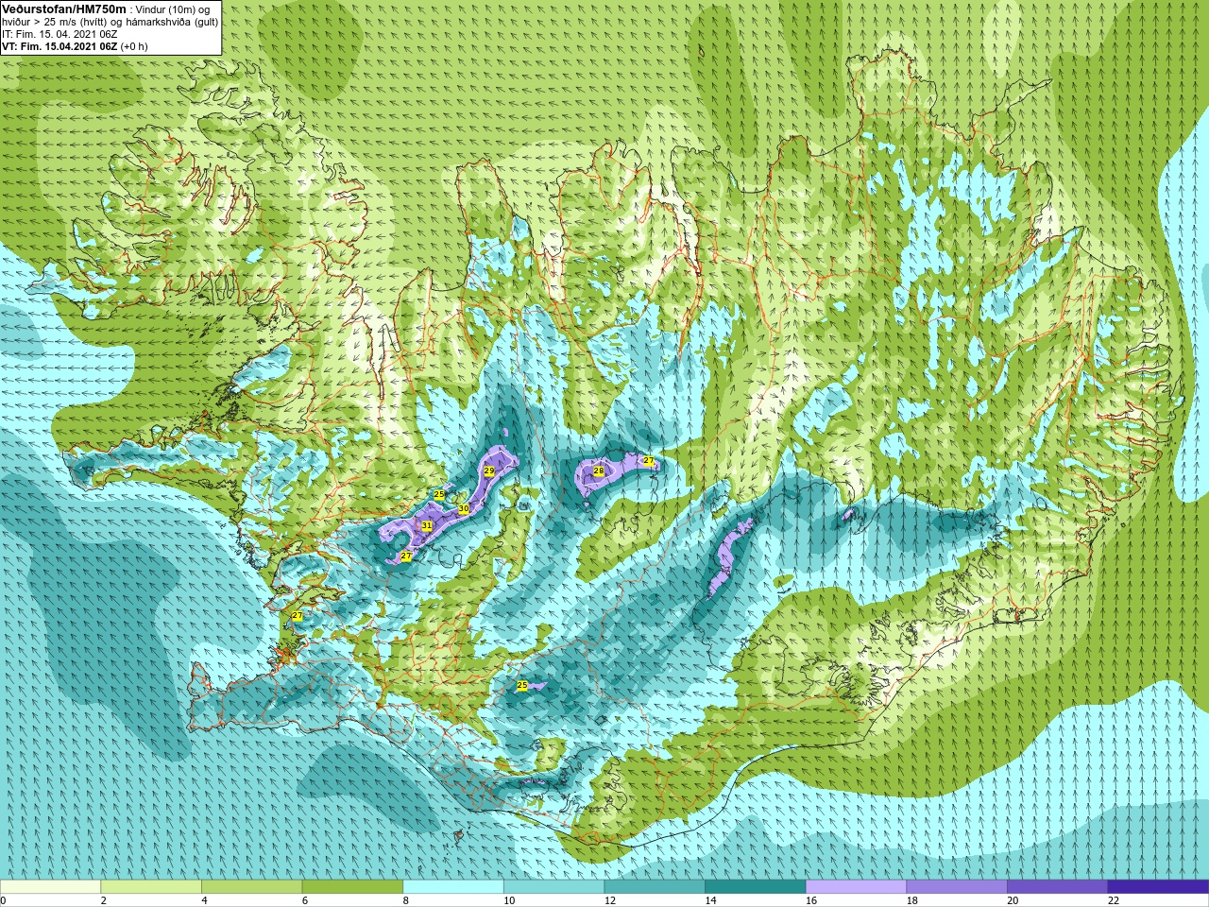Click the scale value 22 under the colour bar
The height and width of the screenshot is (907, 1209).
[1113, 900]
